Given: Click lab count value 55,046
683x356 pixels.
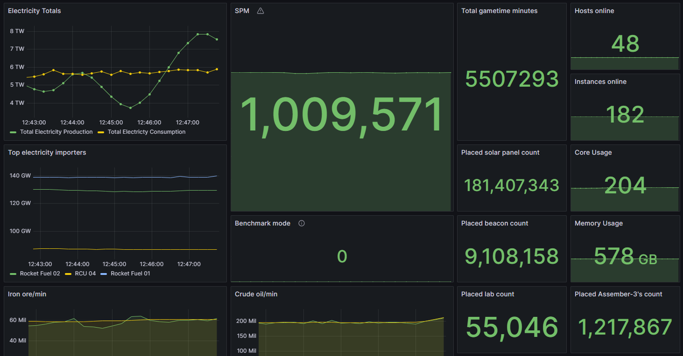Looking at the screenshot, I should [512, 327].
